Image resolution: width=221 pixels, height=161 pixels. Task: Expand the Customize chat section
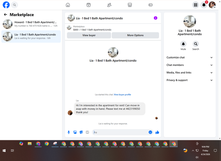pos(190,58)
